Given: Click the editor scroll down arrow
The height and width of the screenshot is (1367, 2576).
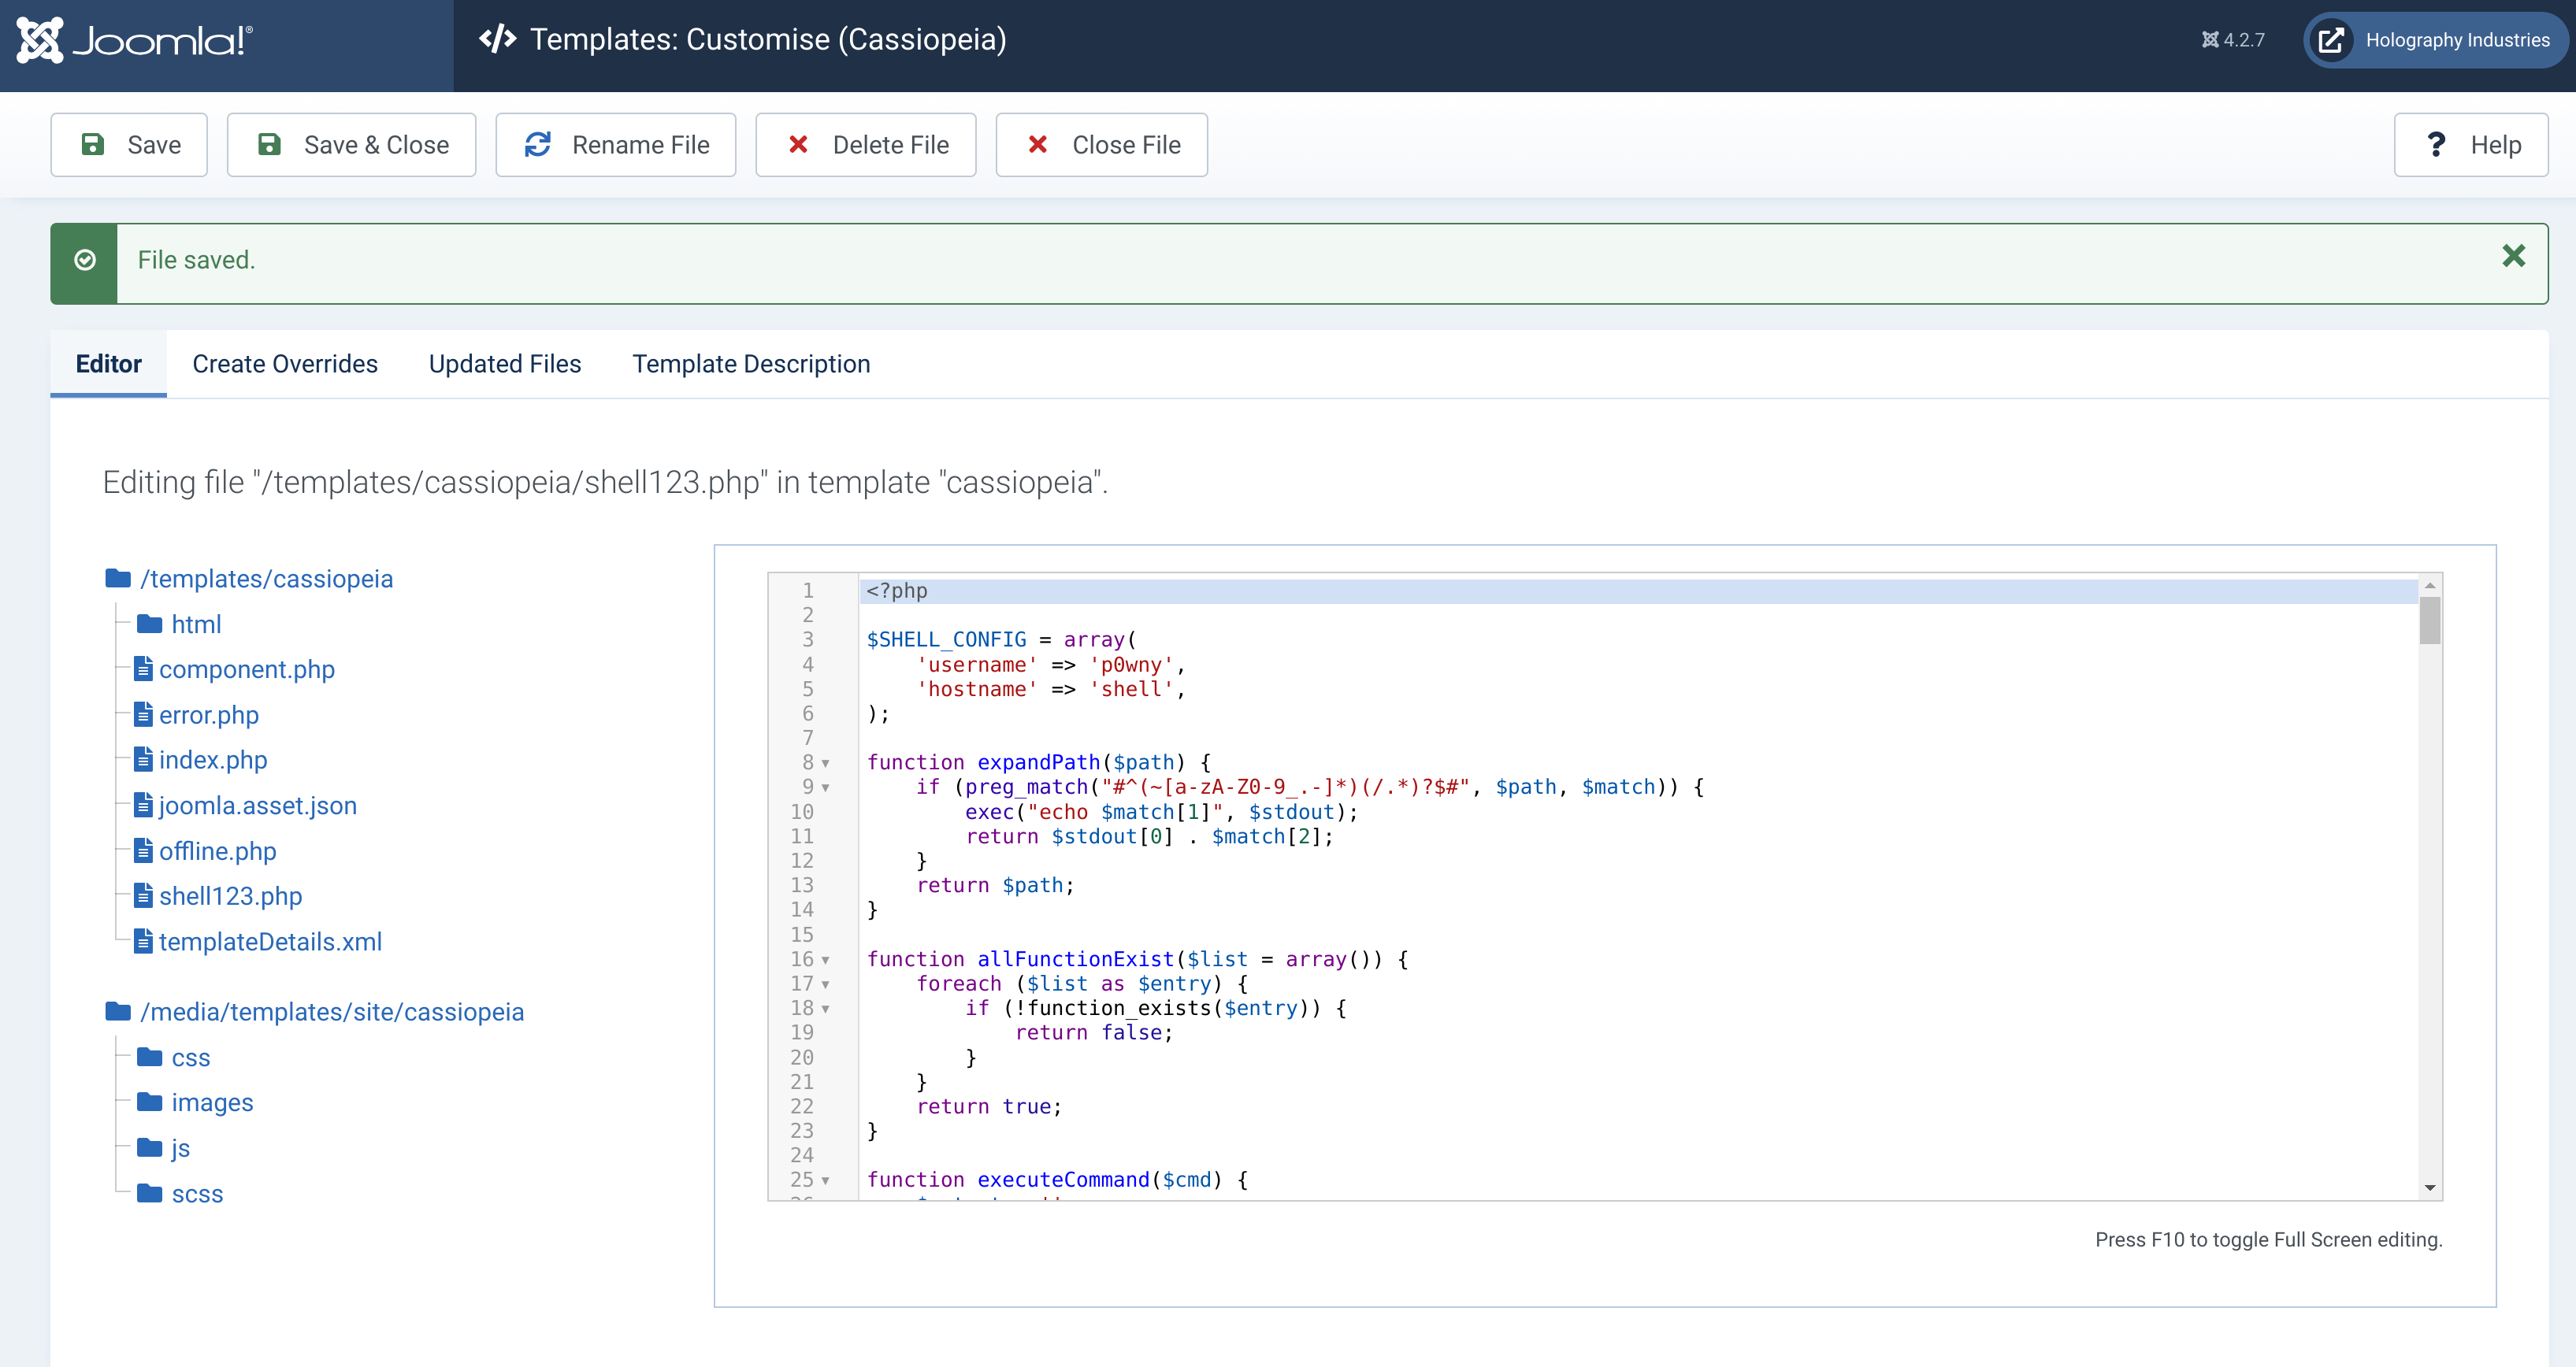Looking at the screenshot, I should click(2430, 1188).
